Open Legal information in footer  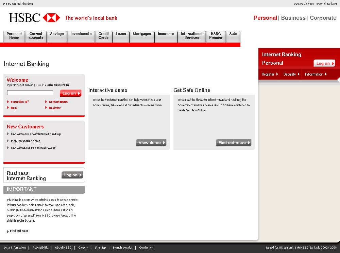[x=15, y=247]
